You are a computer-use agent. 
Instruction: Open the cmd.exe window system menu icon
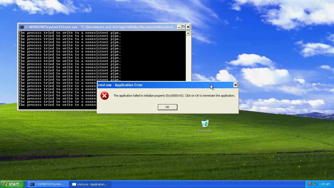tap(22, 27)
